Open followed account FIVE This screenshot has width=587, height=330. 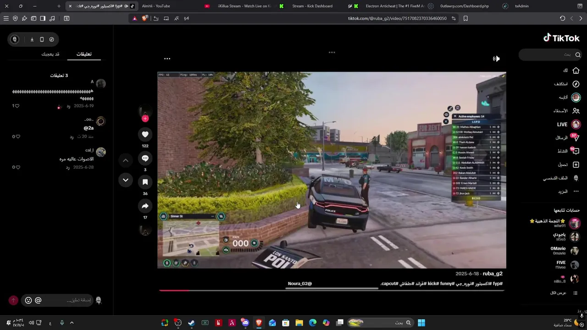pos(567,265)
